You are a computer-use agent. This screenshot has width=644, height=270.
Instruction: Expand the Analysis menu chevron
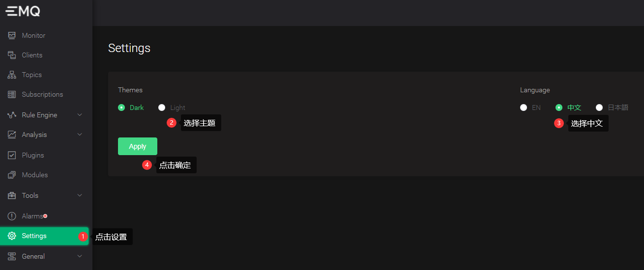pos(80,135)
